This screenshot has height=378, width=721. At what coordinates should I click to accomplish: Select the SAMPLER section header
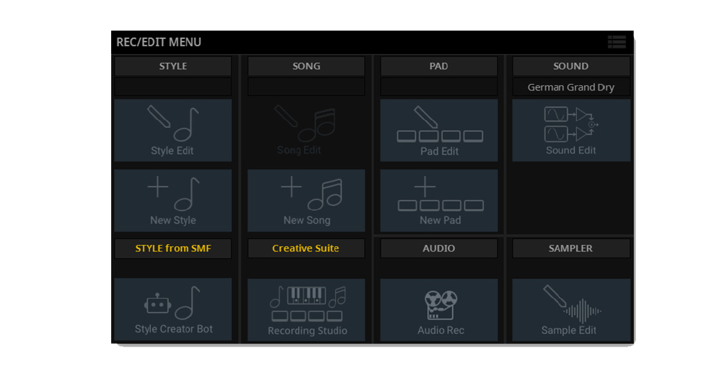click(x=571, y=248)
